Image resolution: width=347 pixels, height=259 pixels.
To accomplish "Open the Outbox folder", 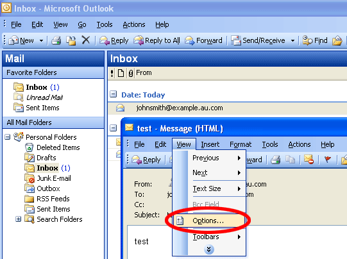I will coord(42,188).
